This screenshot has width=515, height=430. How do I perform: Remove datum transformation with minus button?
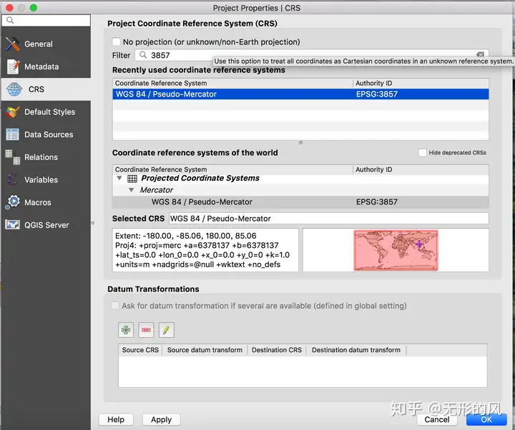click(x=146, y=330)
